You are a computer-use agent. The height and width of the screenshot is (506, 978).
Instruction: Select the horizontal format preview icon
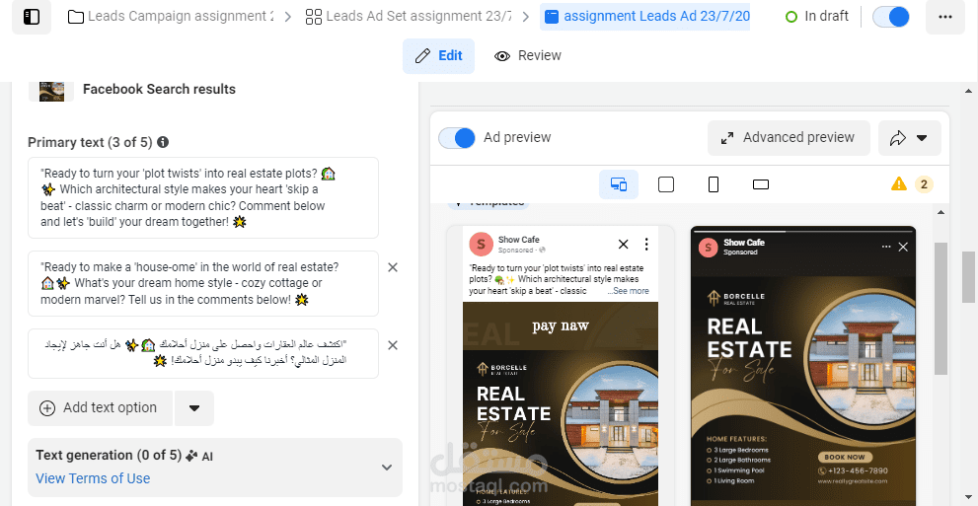pyautogui.click(x=761, y=184)
